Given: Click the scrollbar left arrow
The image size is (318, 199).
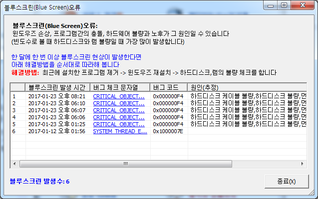Looking at the screenshot, I should click(14, 164).
